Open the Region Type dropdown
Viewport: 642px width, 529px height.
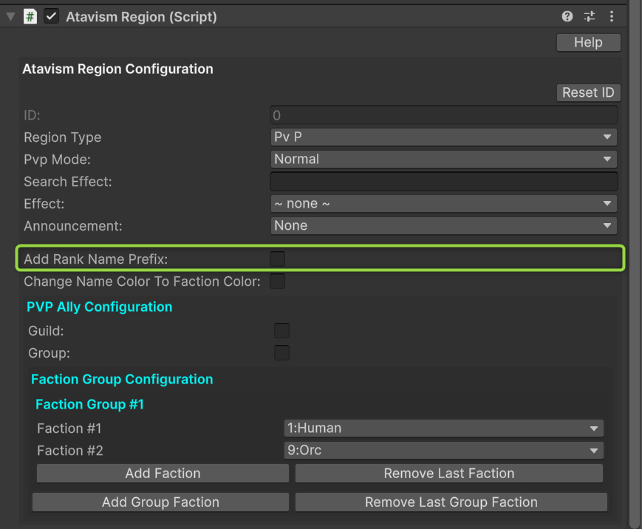click(x=443, y=137)
